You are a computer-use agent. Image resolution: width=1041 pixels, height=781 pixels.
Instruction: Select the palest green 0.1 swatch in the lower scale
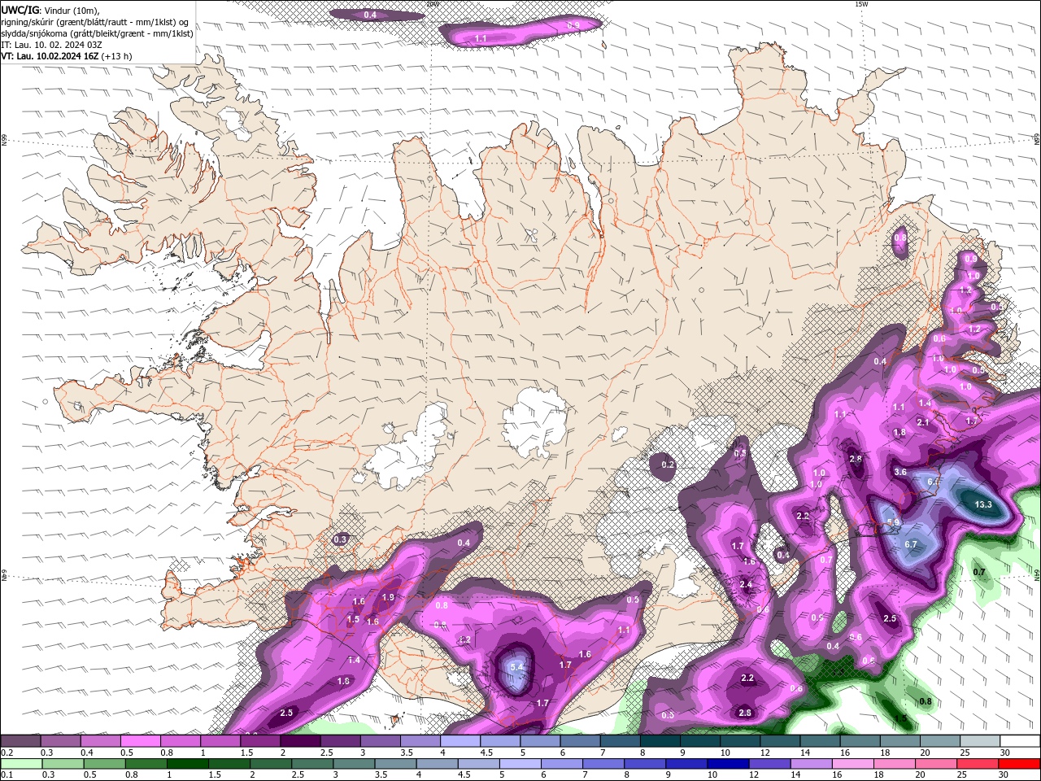pos(21,764)
